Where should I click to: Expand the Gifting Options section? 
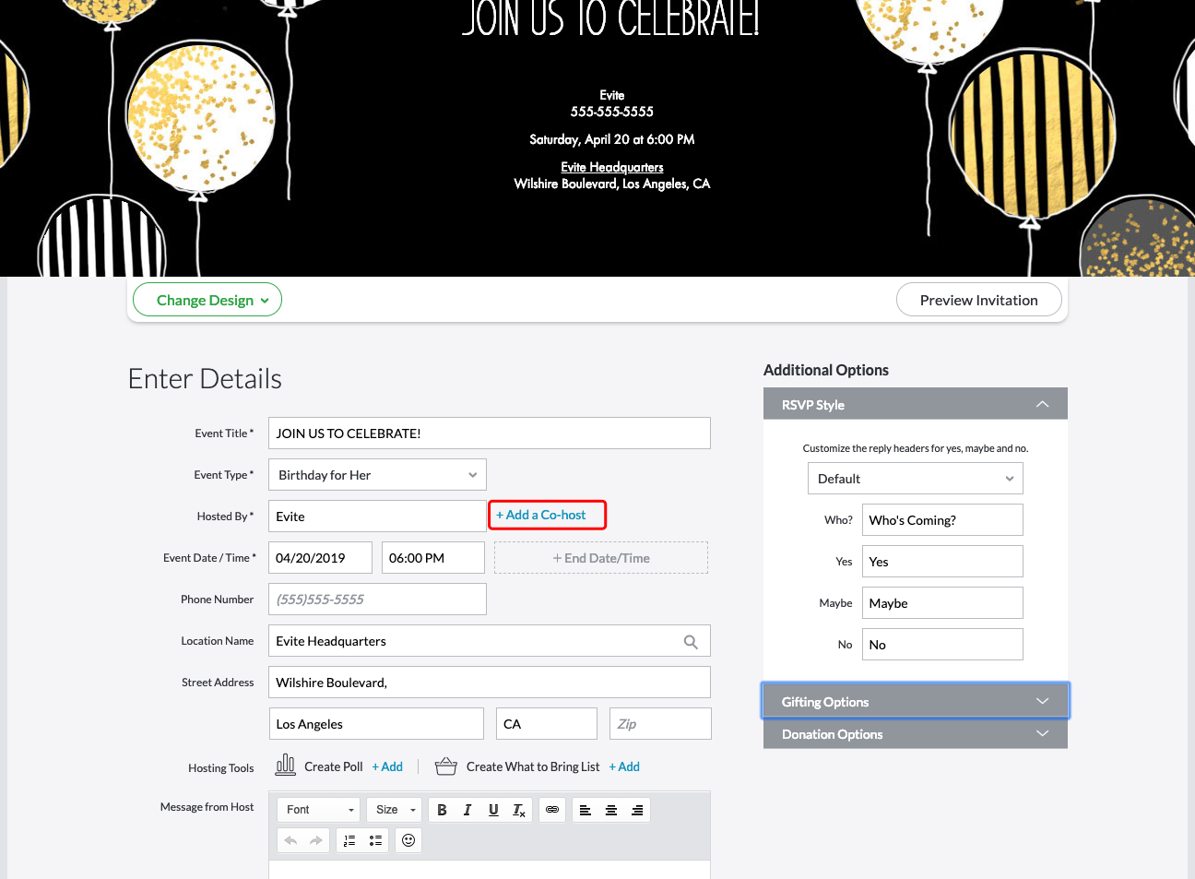915,702
